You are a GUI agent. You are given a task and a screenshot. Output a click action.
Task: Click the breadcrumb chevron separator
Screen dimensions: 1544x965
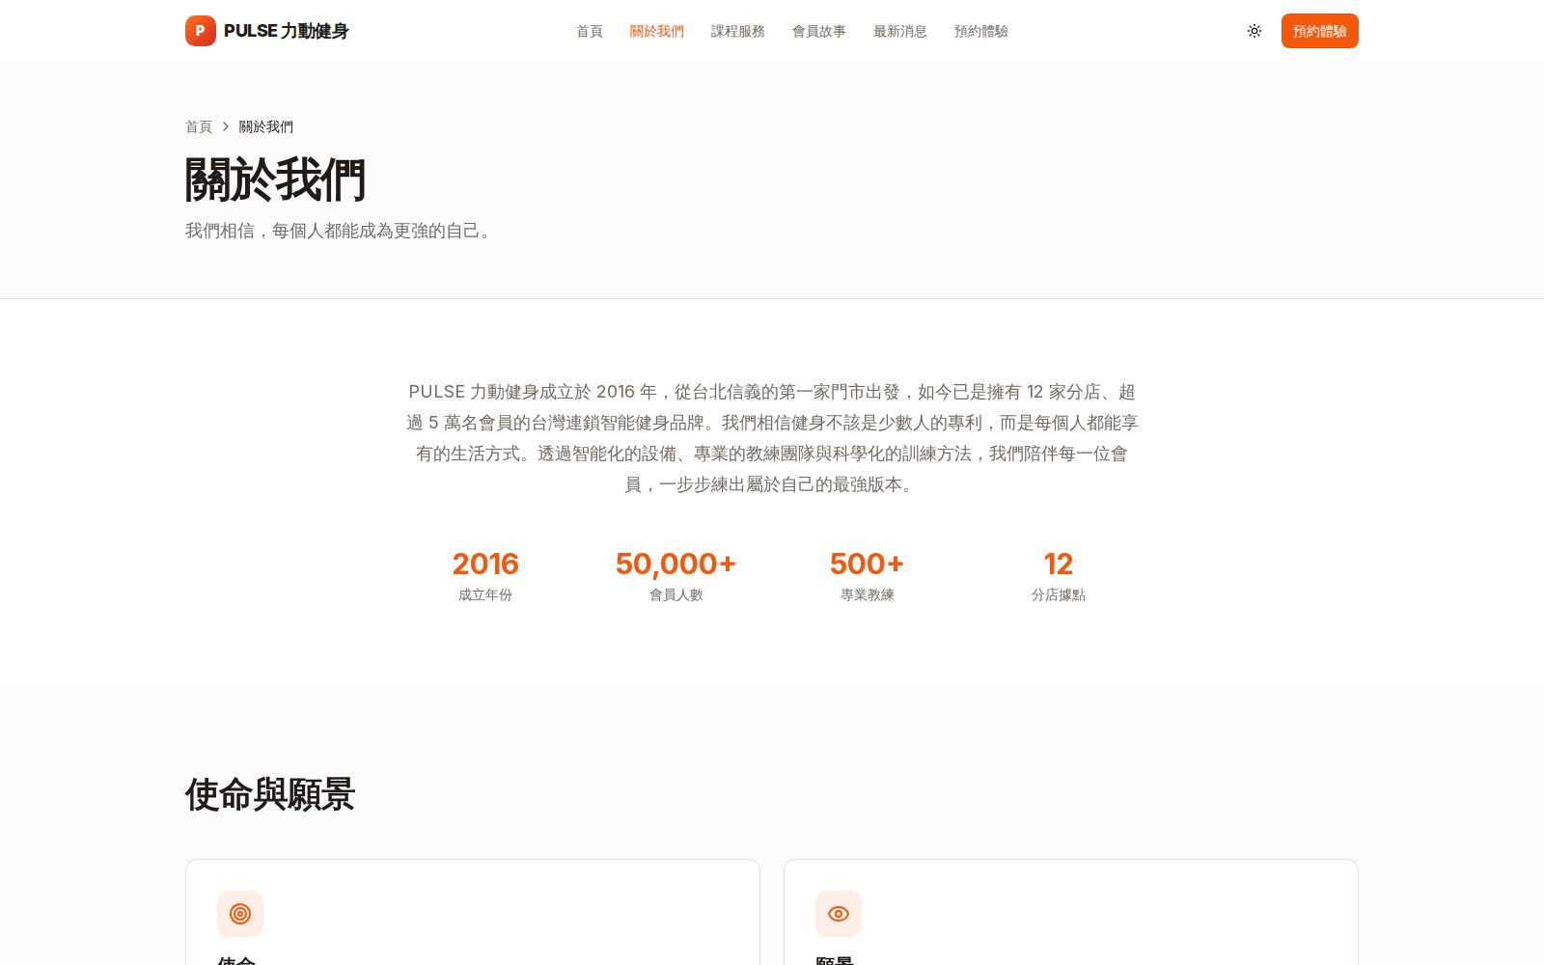pos(226,126)
